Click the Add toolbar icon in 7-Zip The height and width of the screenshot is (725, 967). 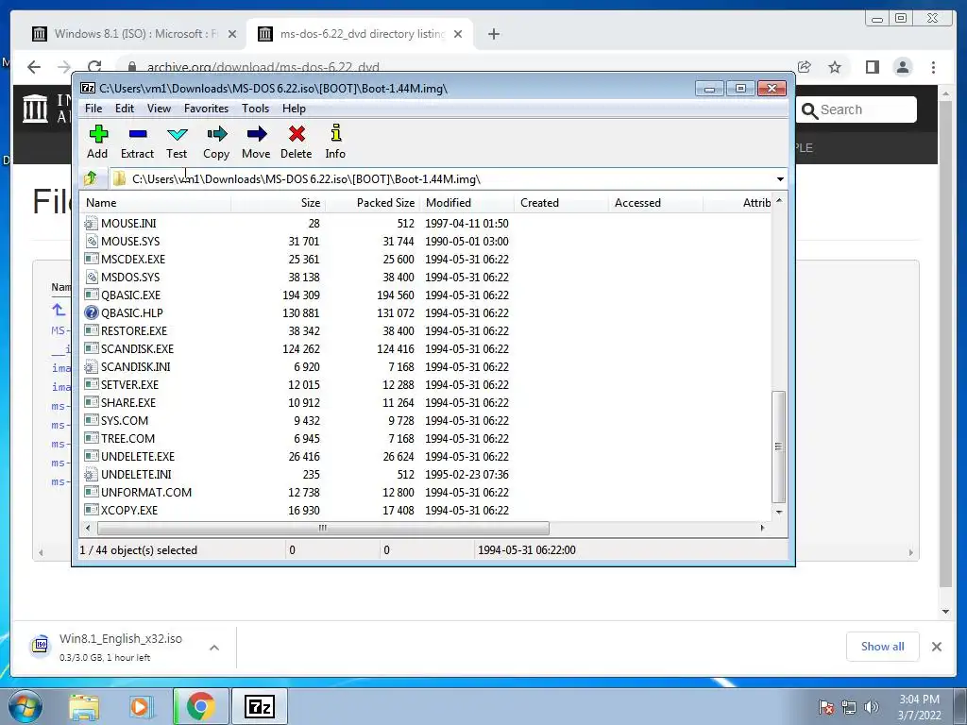click(x=98, y=134)
